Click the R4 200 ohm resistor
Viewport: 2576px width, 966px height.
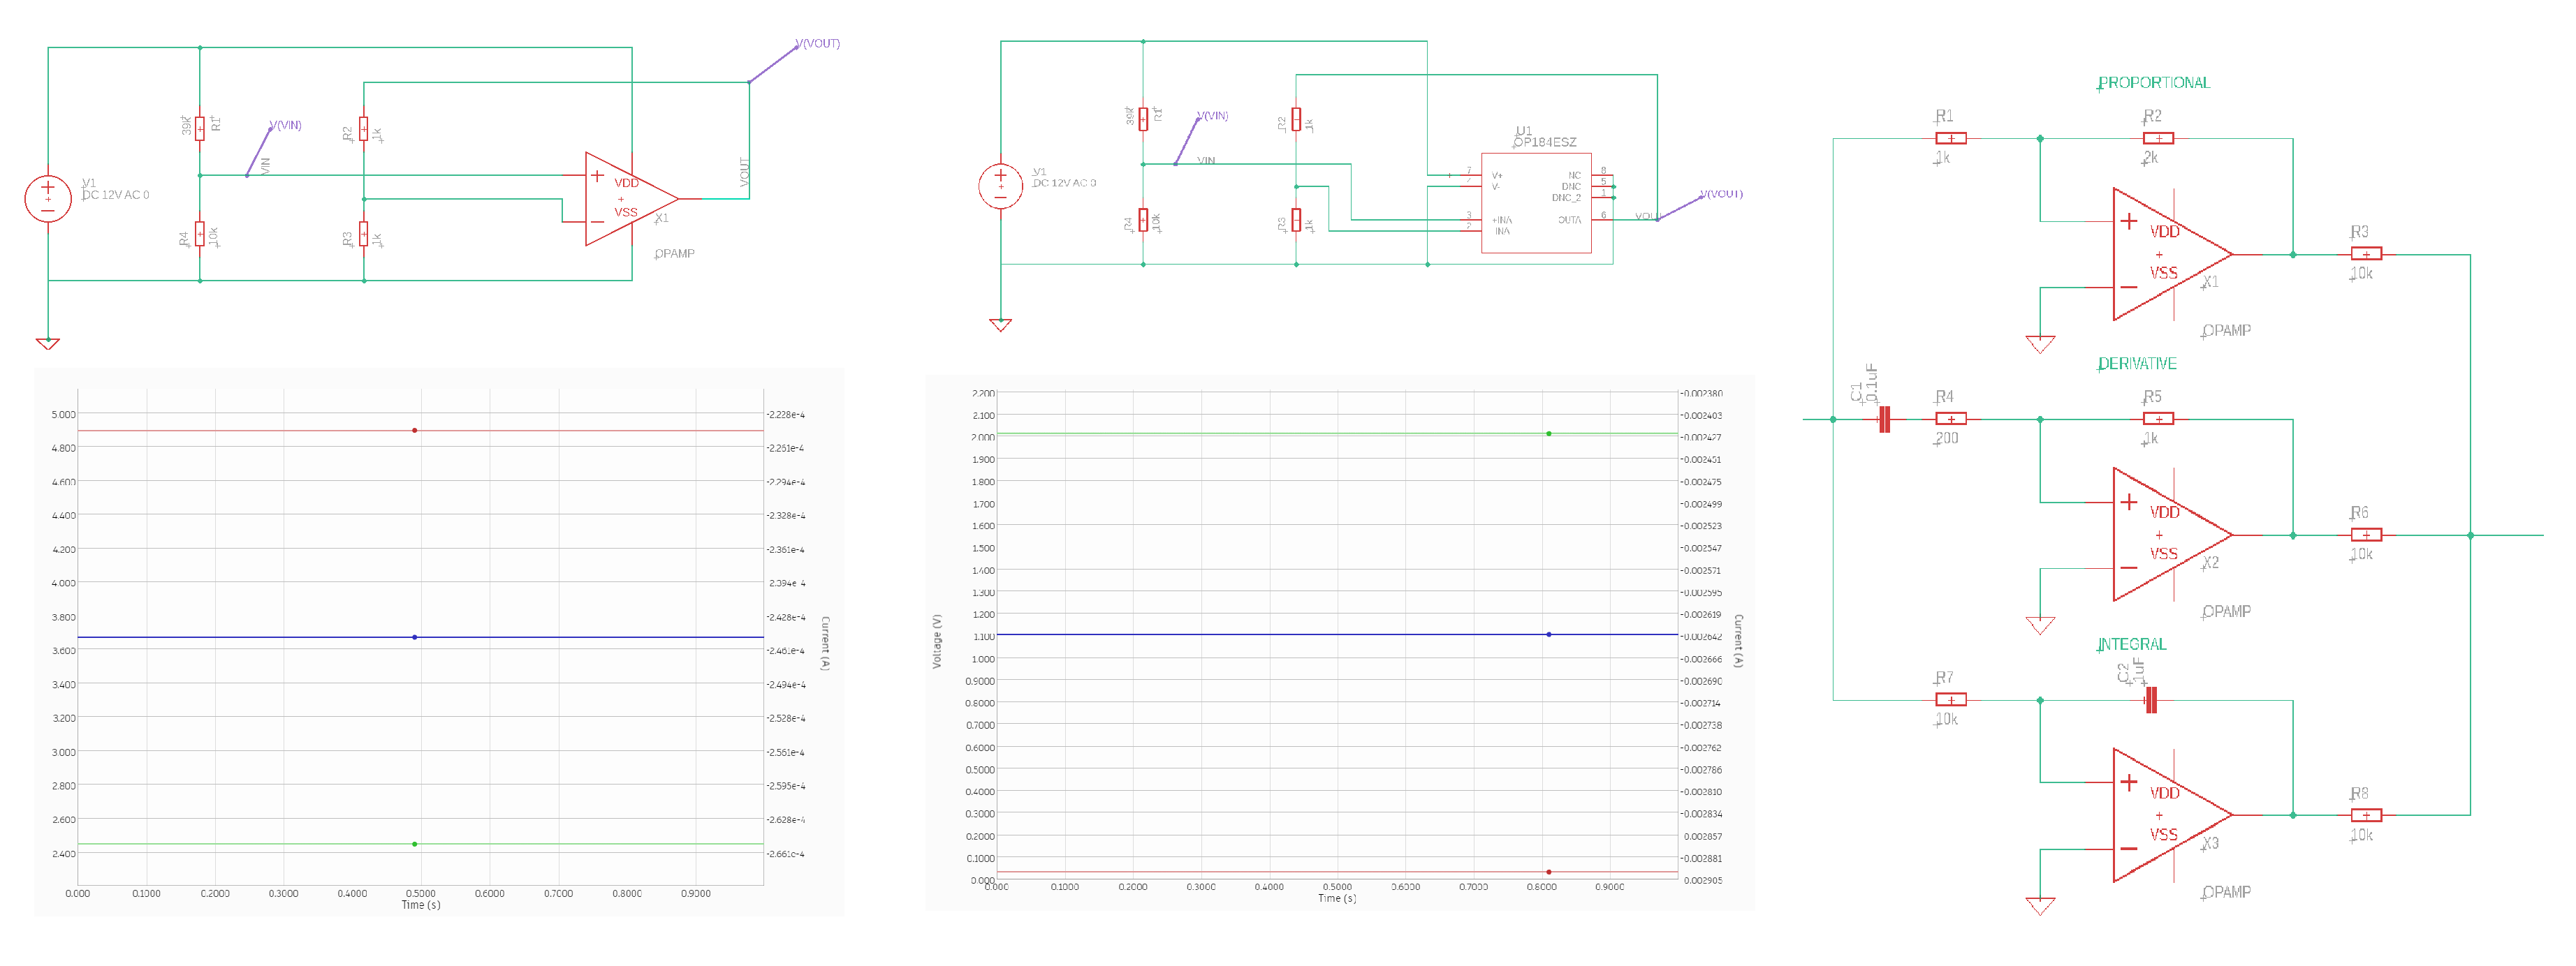(1950, 419)
